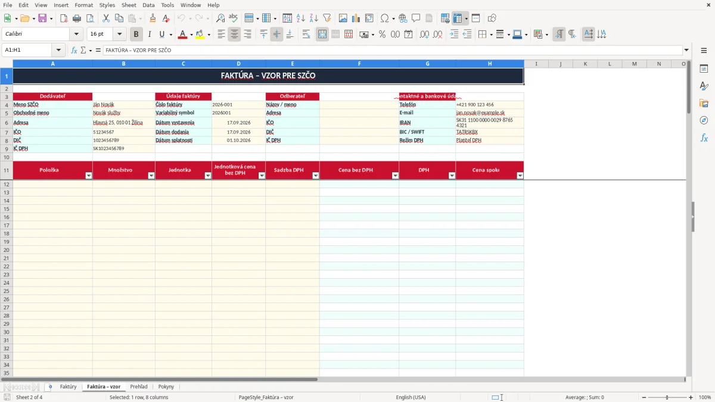Open the sidebar Navigator panel

(x=704, y=120)
